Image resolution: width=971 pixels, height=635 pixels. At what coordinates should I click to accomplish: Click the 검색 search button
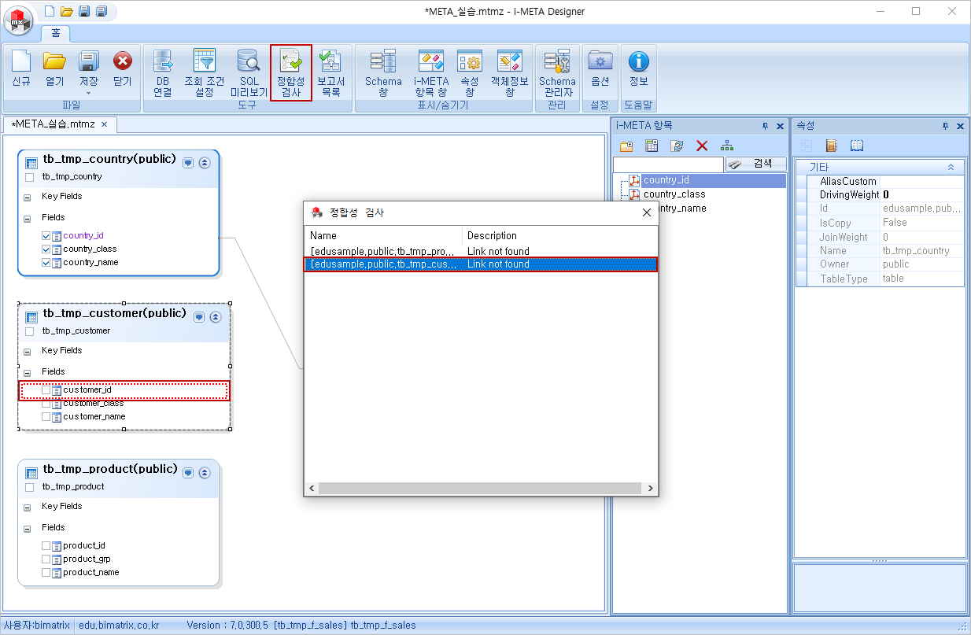pyautogui.click(x=755, y=164)
